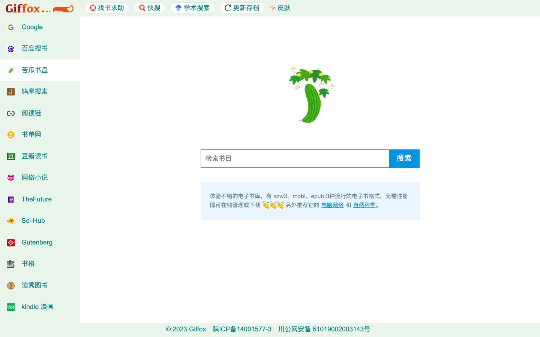Click 更新存档 to refresh the archive

coord(242,7)
